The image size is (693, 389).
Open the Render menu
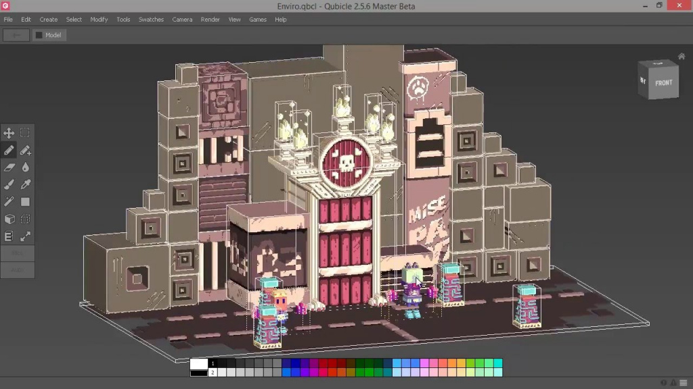210,20
